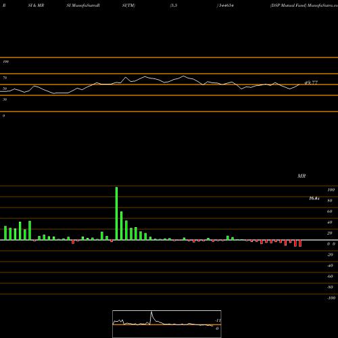Click the 'SI & MR' header label

[36, 5]
